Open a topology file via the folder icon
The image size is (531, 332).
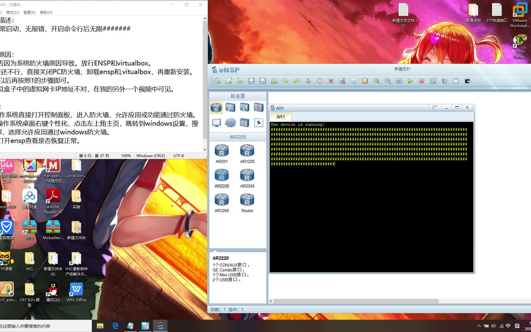(x=240, y=81)
